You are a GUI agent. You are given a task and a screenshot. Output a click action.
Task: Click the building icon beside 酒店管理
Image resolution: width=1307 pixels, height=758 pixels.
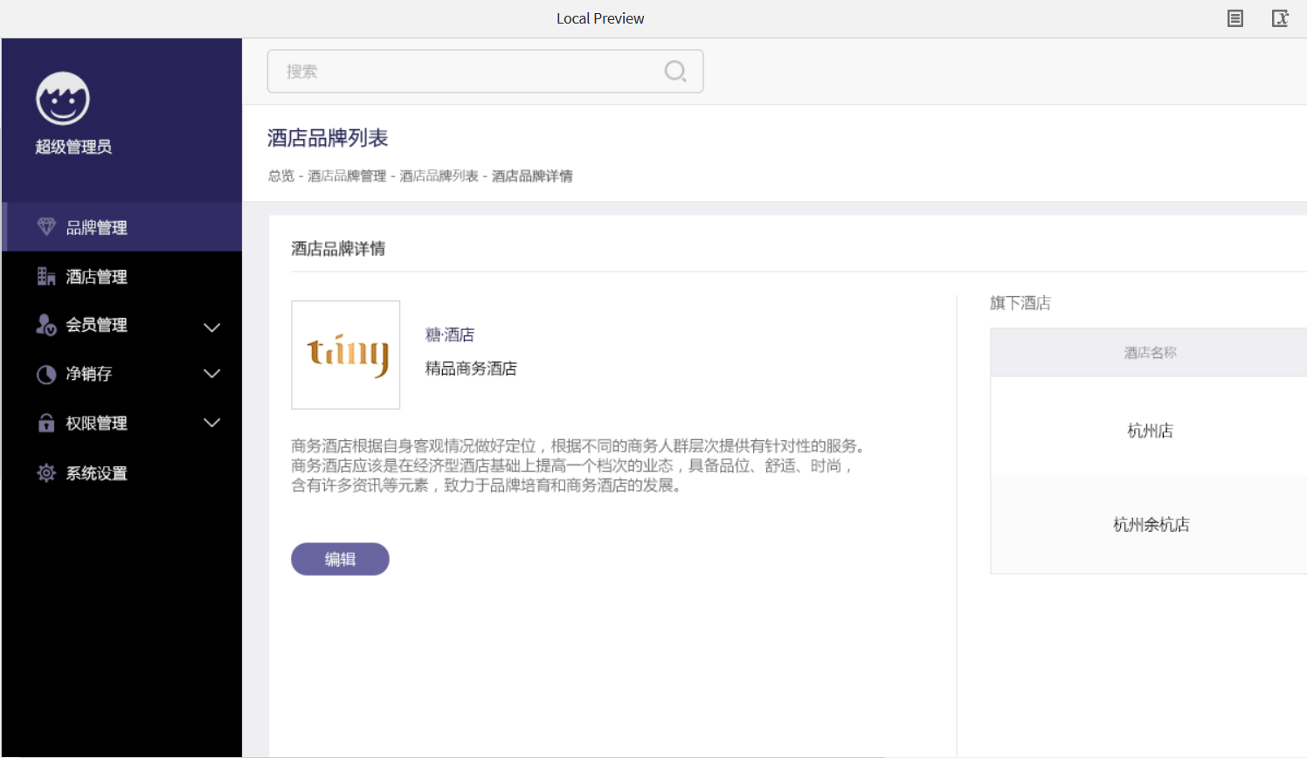46,276
